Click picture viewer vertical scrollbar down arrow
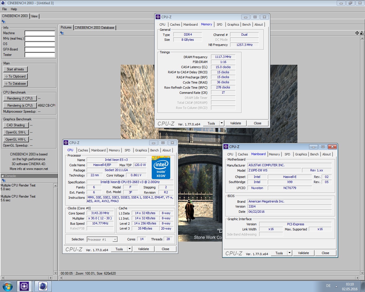The image size is (365, 292). [x=362, y=273]
